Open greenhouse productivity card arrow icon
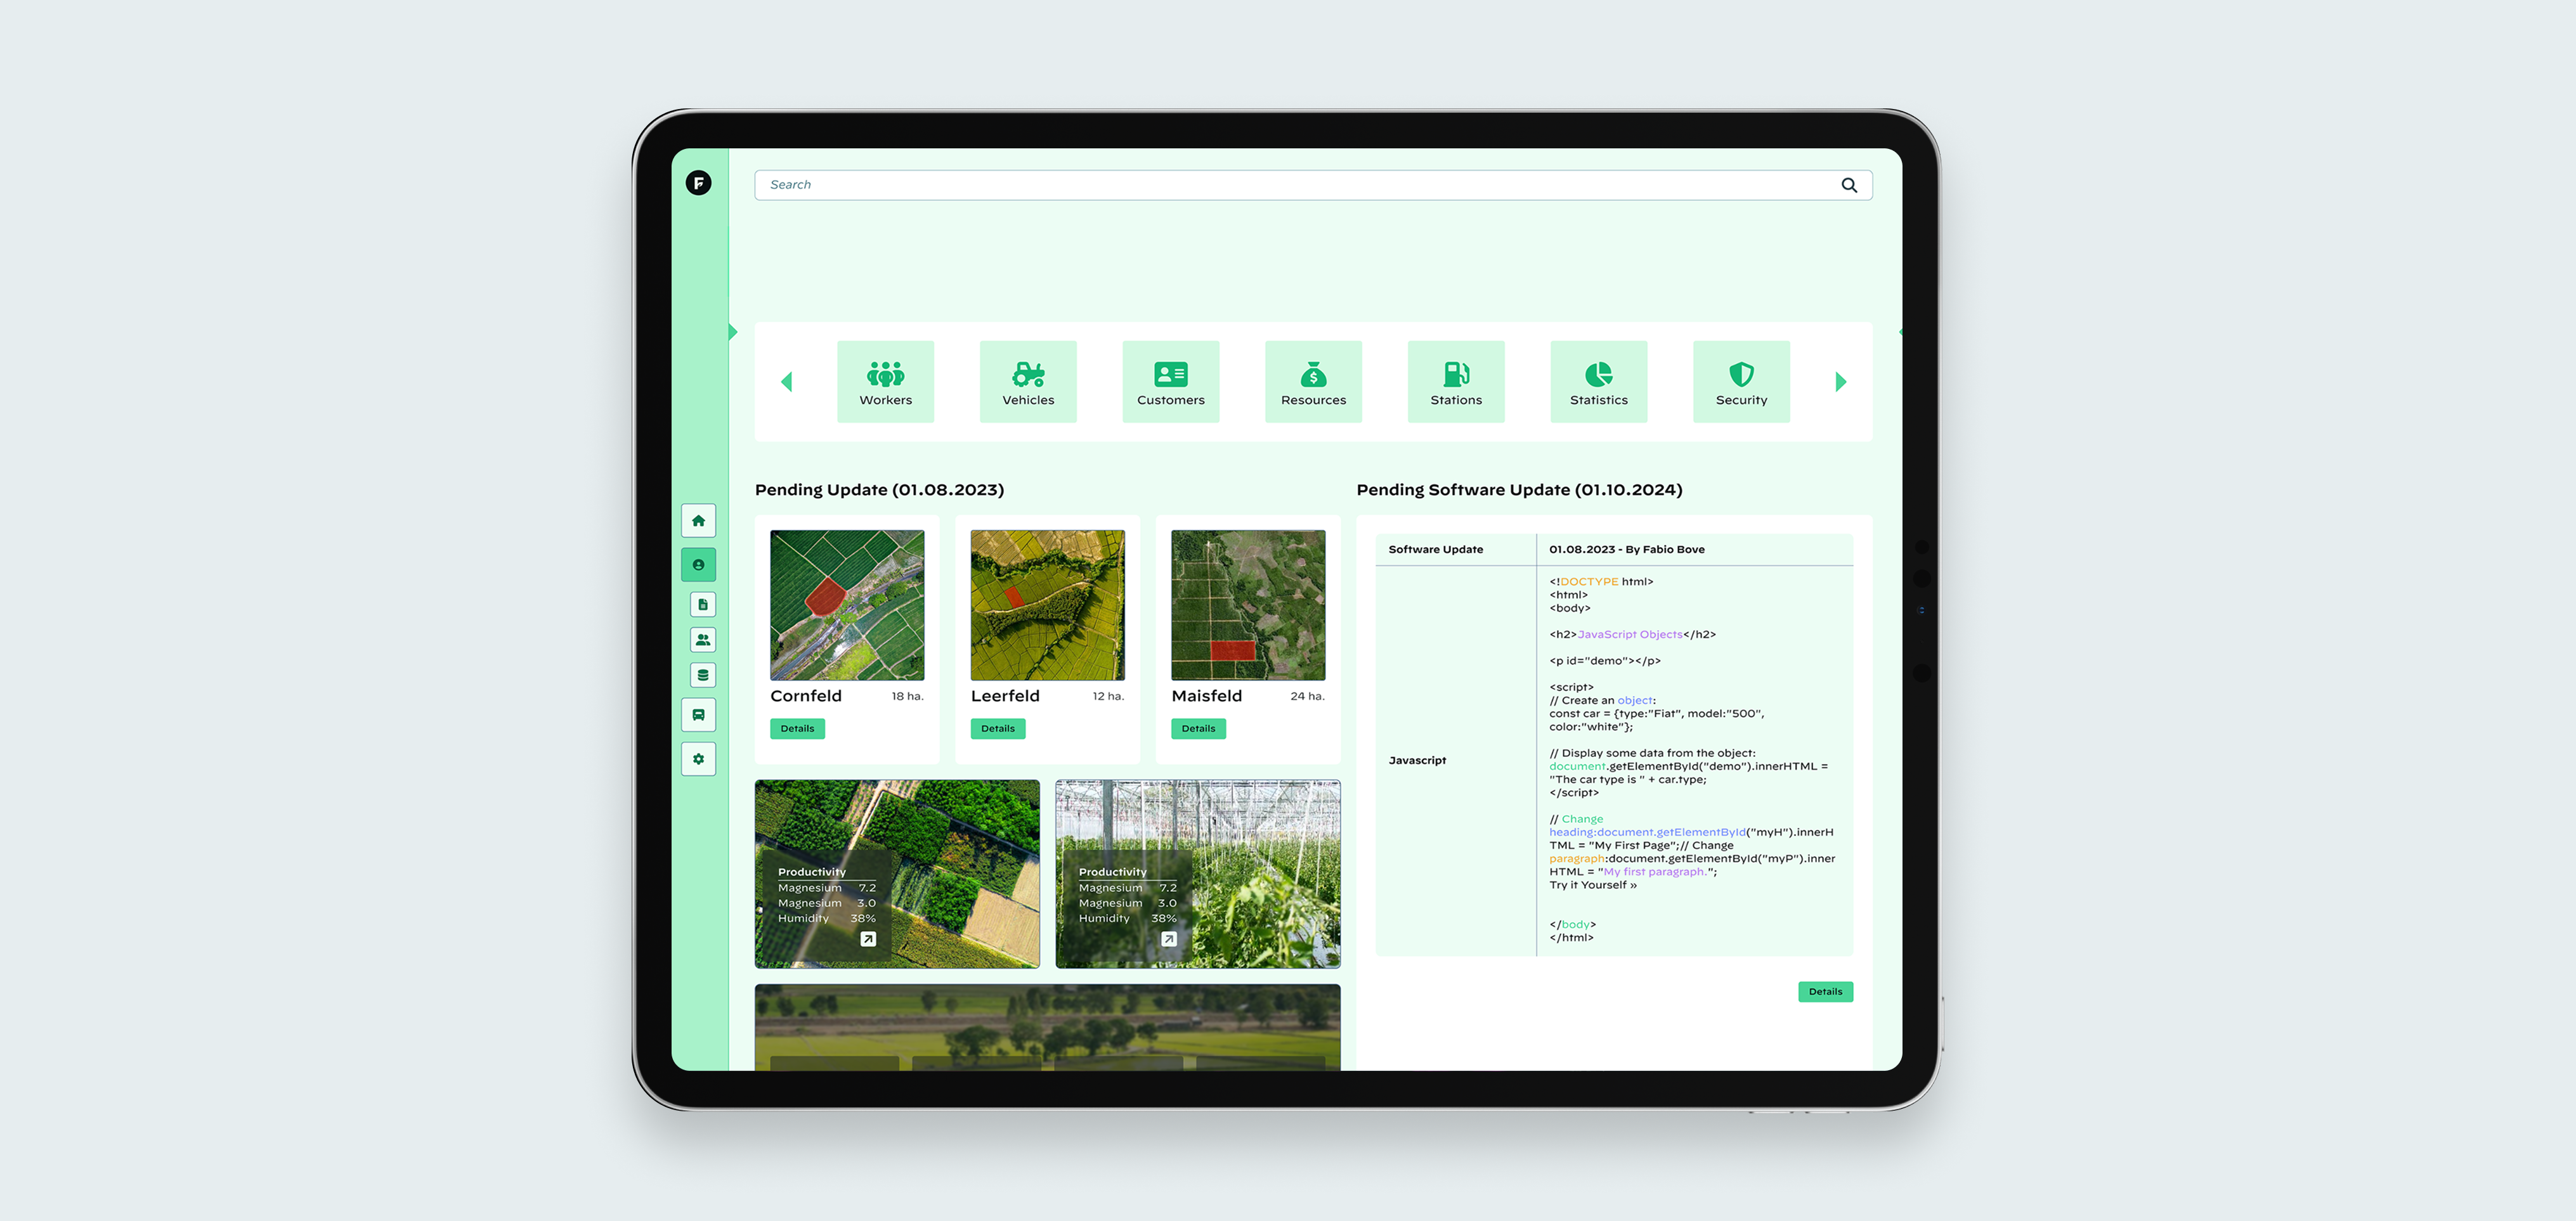The image size is (2576, 1221). [x=1168, y=939]
